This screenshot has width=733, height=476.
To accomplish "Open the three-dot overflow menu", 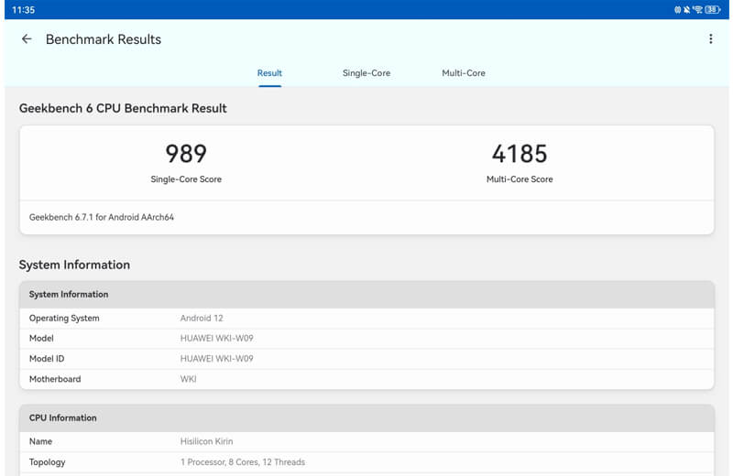I will 711,38.
